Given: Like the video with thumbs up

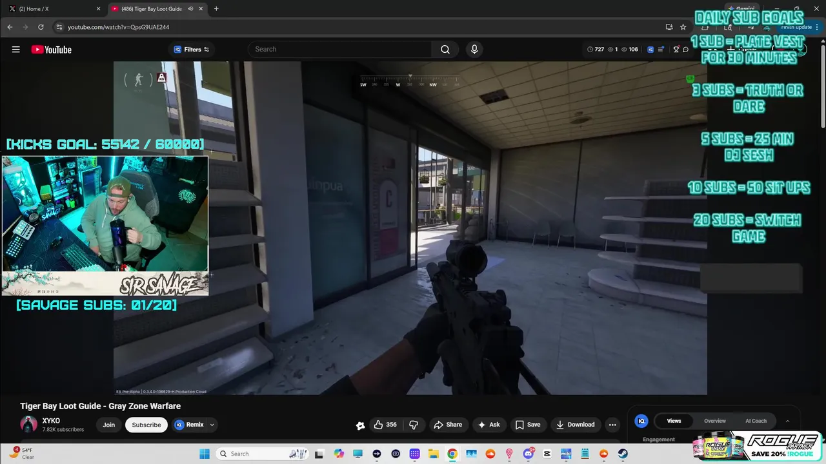Looking at the screenshot, I should coord(385,425).
